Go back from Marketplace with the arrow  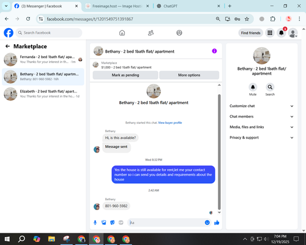coord(7,47)
